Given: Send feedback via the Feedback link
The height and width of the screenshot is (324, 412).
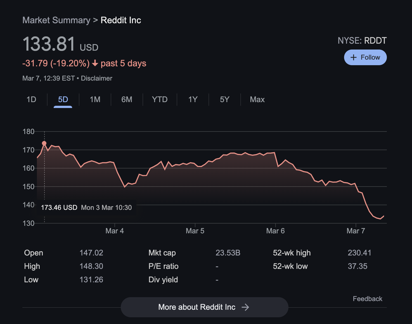Looking at the screenshot, I should click(x=368, y=299).
